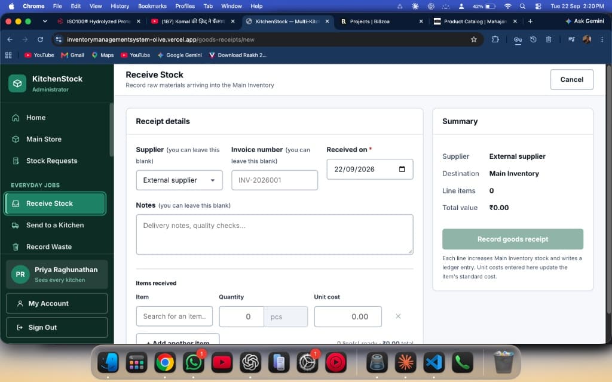This screenshot has height=382, width=612.
Task: Click the KitchenStock logo icon
Action: tap(17, 84)
